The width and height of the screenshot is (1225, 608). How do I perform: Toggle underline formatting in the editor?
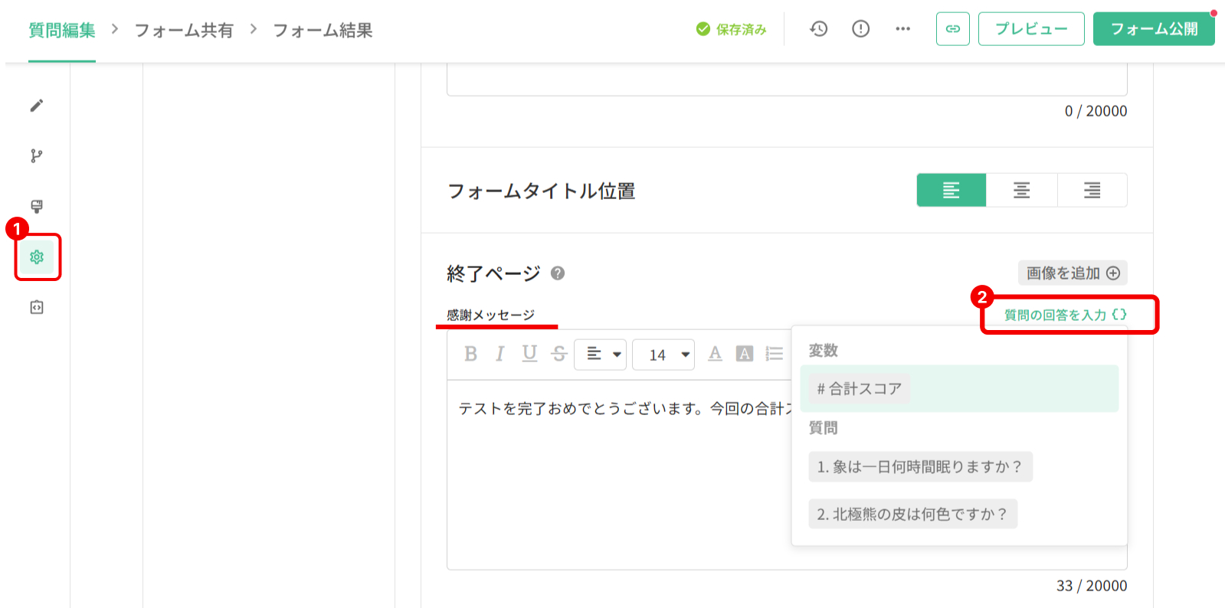tap(529, 354)
